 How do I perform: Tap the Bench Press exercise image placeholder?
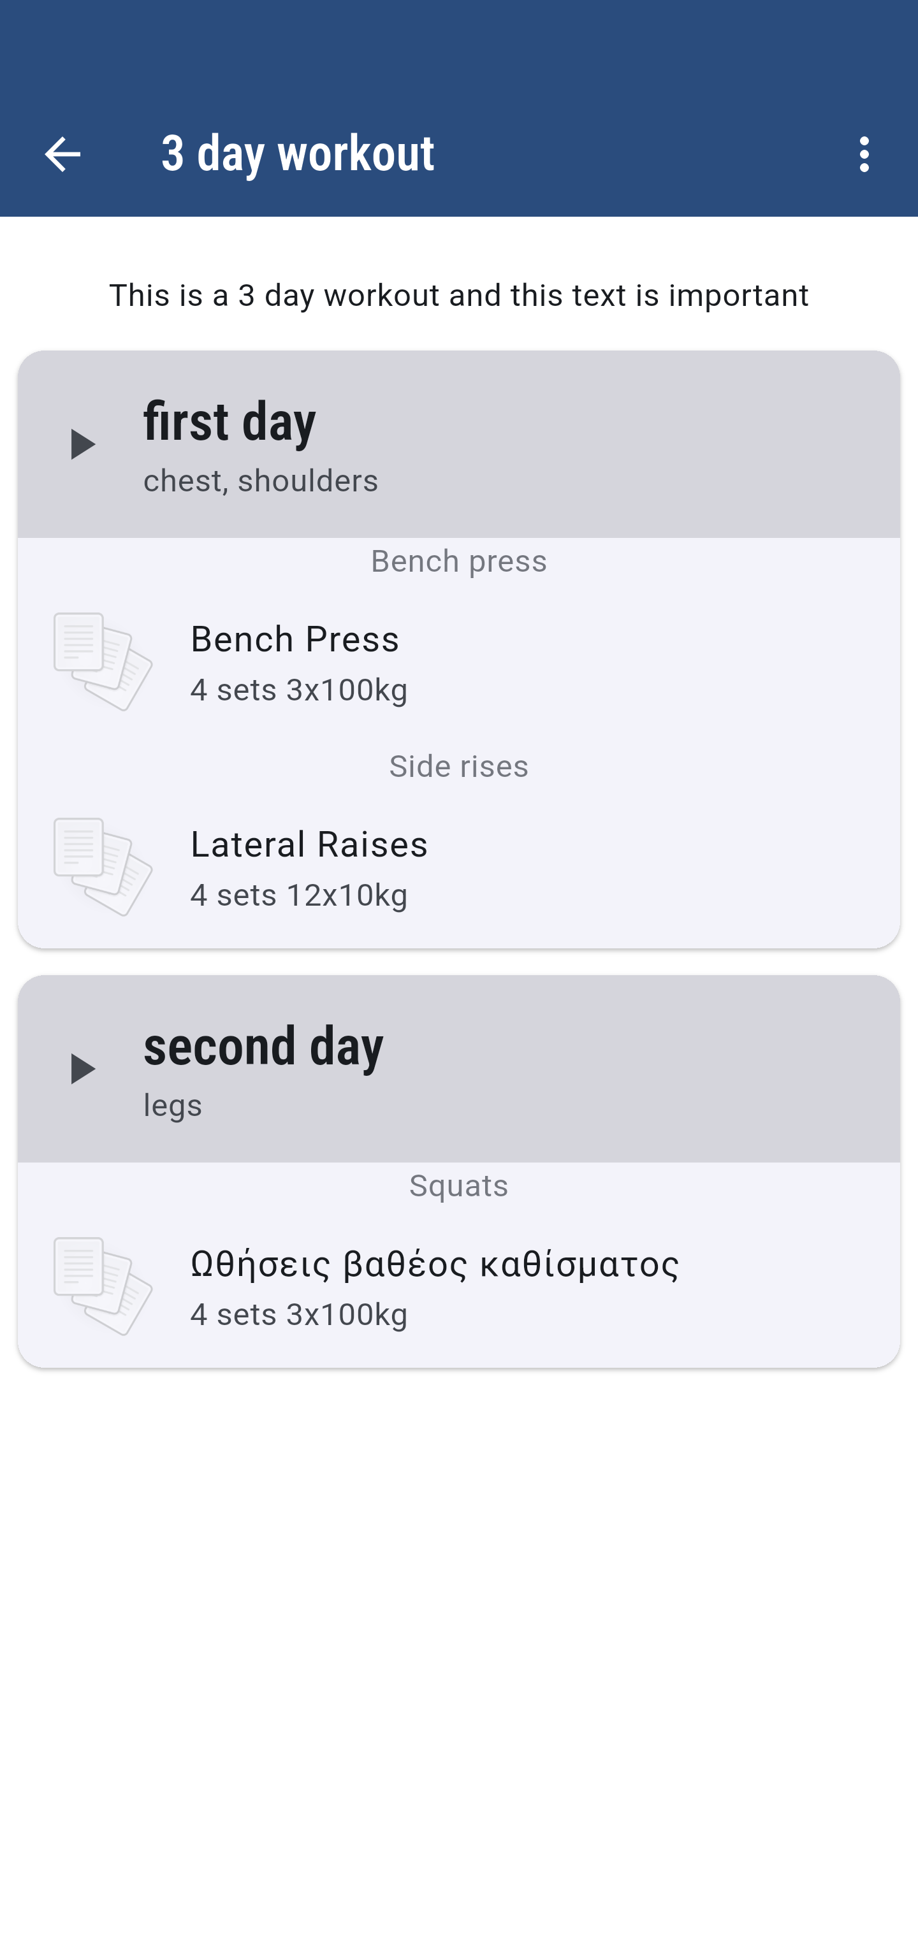tap(103, 662)
